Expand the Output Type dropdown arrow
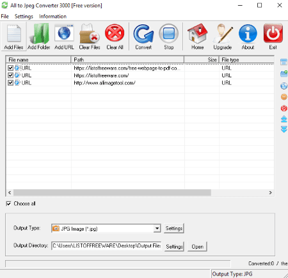 click(x=157, y=229)
